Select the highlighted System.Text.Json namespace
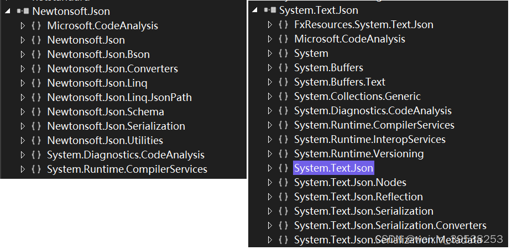512x250 pixels. click(x=333, y=168)
